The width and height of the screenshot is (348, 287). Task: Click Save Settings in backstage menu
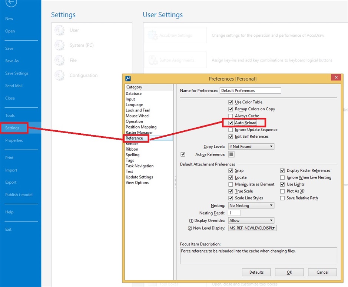(17, 73)
